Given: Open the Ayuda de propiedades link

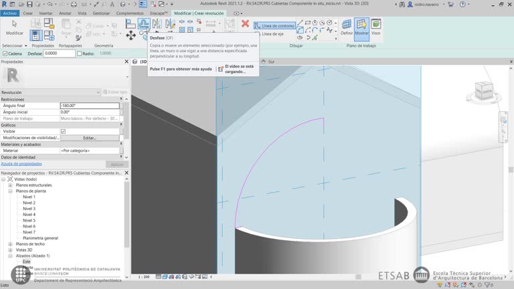Looking at the screenshot, I should click(21, 163).
